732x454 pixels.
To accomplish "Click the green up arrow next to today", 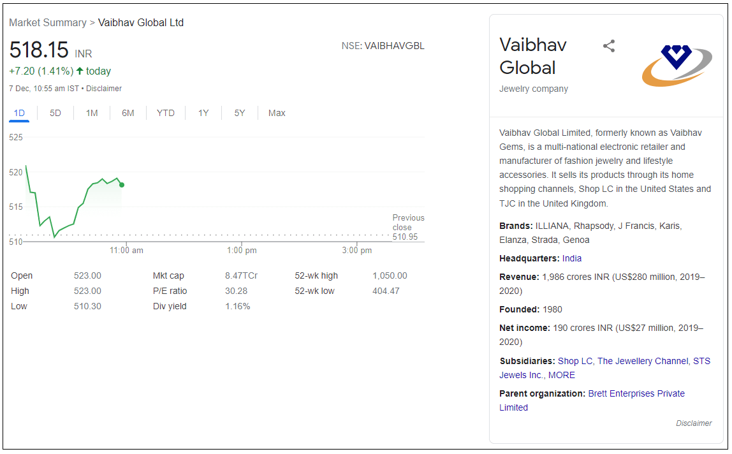I will point(80,71).
